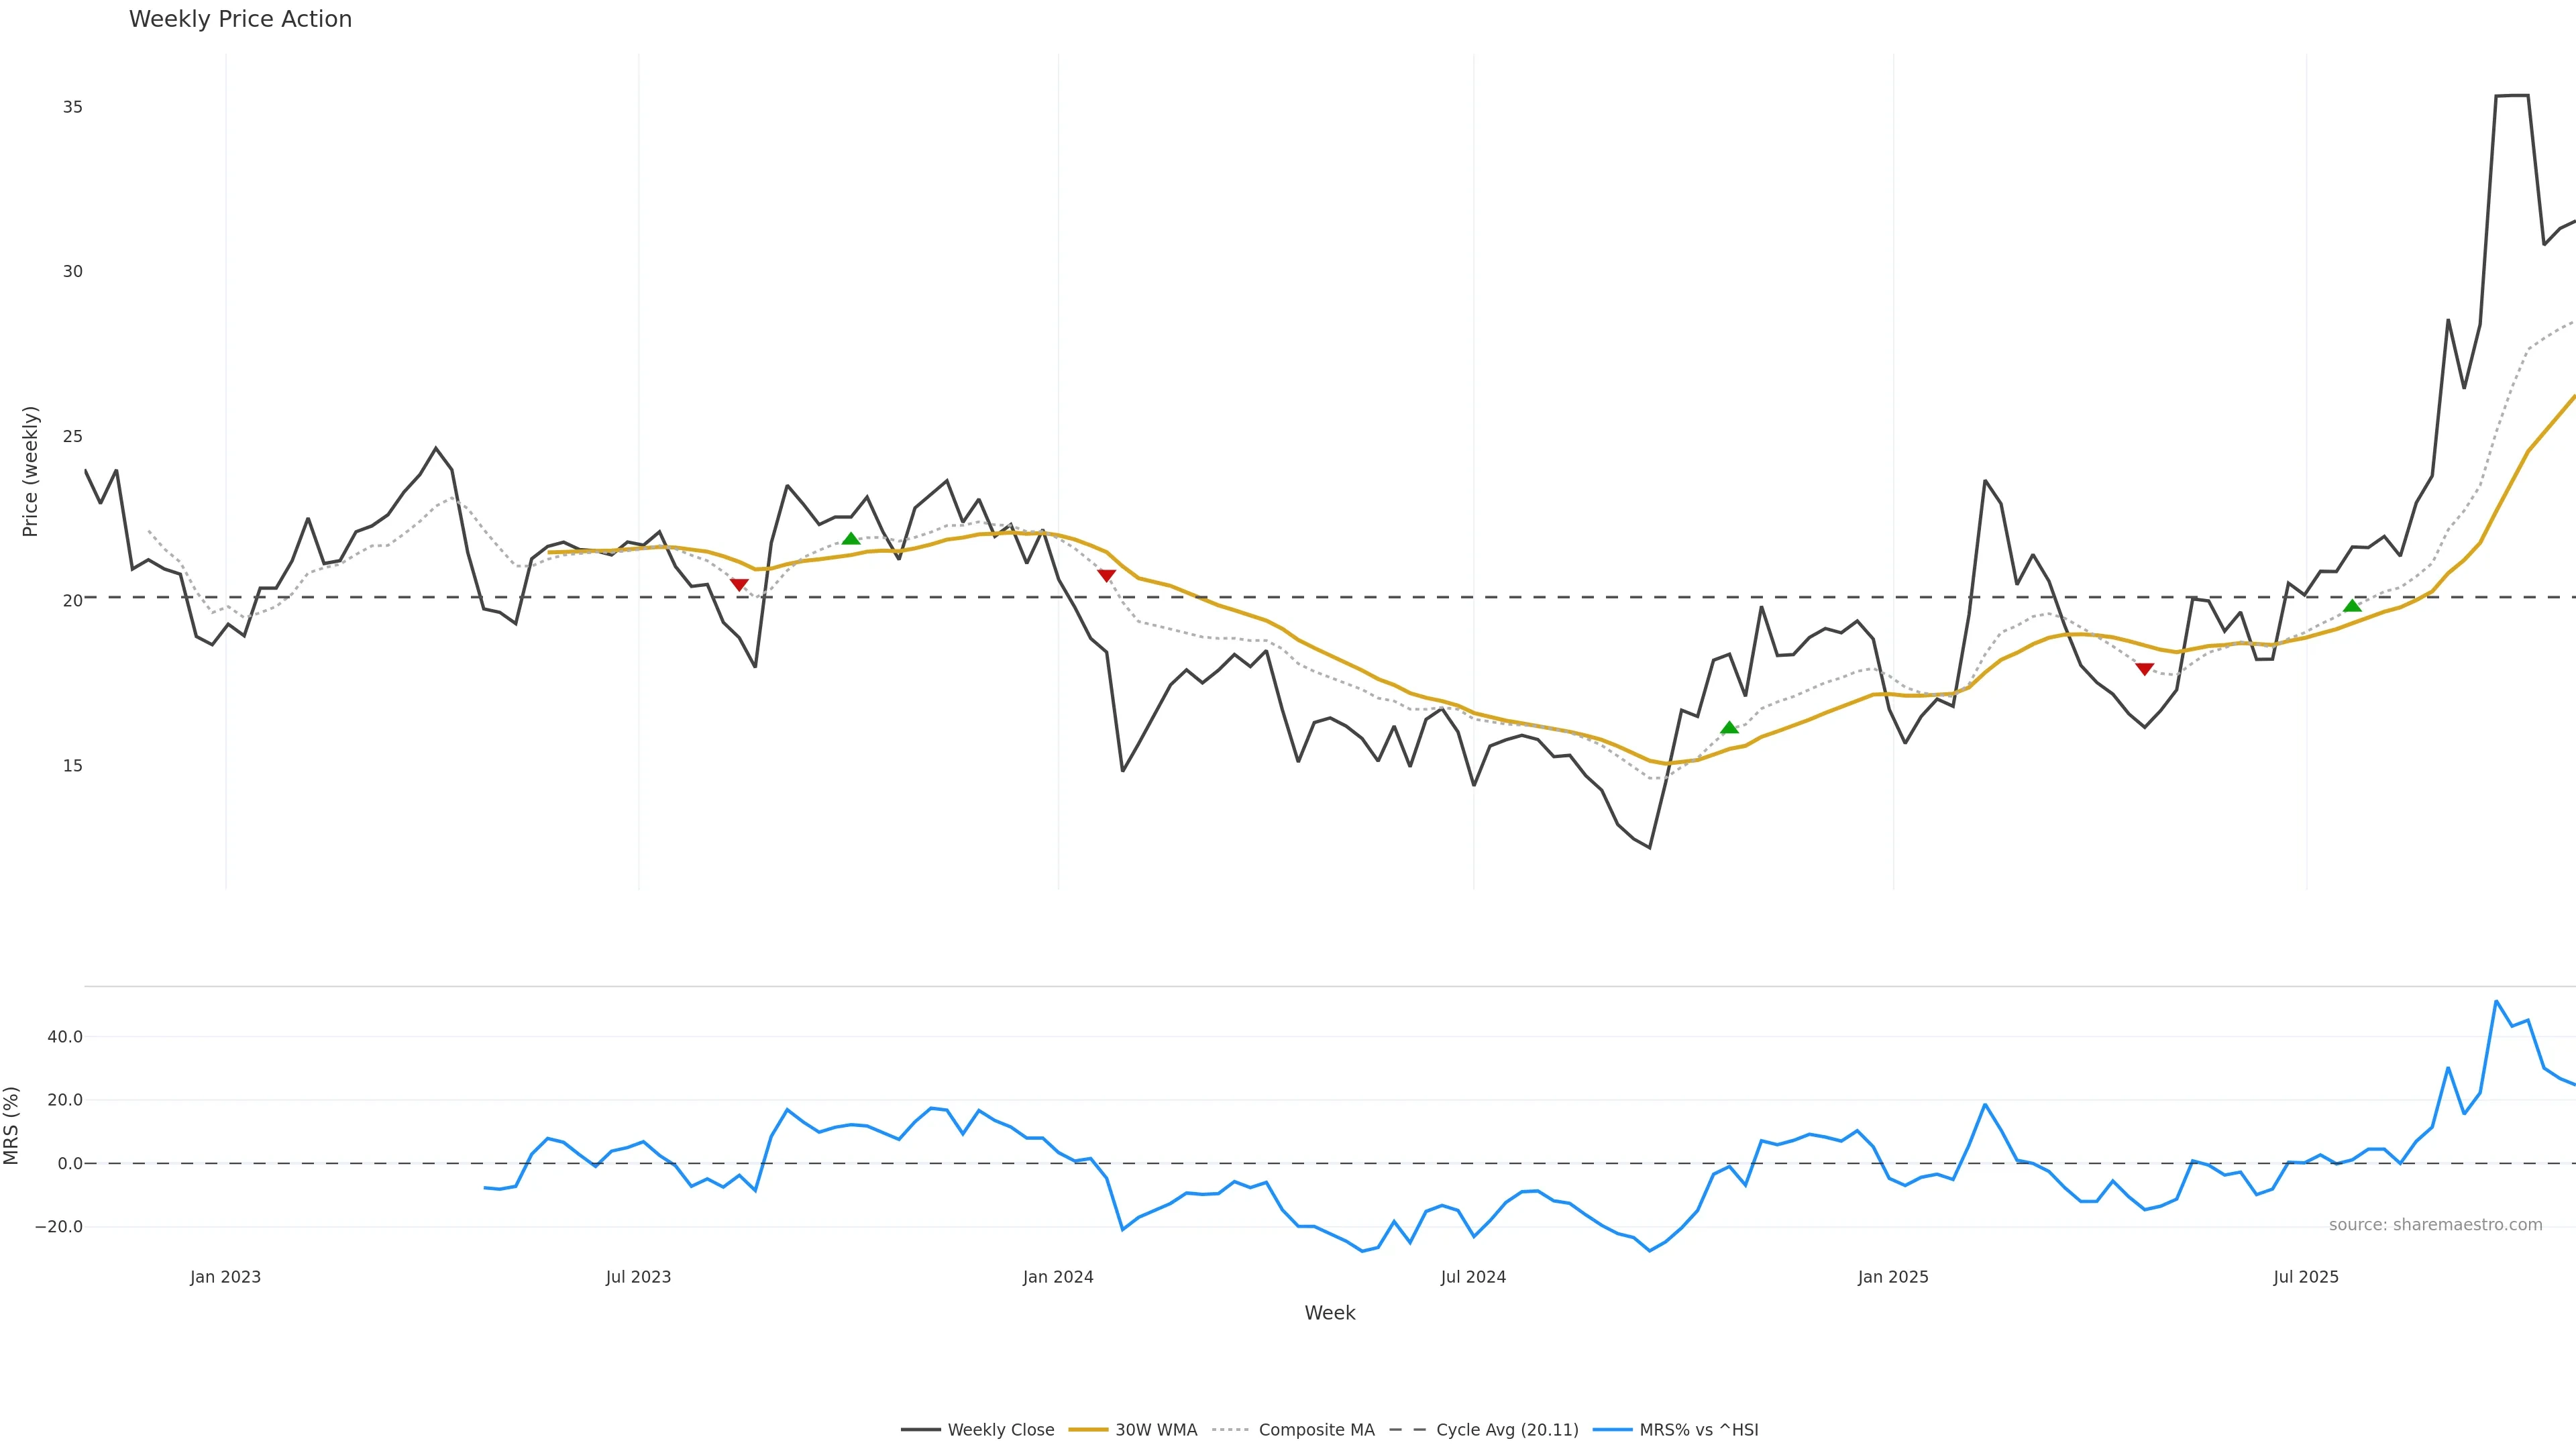Screen dimensions: 2576x1449
Task: Open the source: sharemaestro.com link
Action: tap(2435, 1225)
